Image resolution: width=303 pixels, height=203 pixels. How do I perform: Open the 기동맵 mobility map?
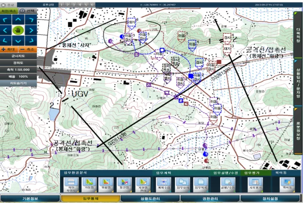[89, 185]
